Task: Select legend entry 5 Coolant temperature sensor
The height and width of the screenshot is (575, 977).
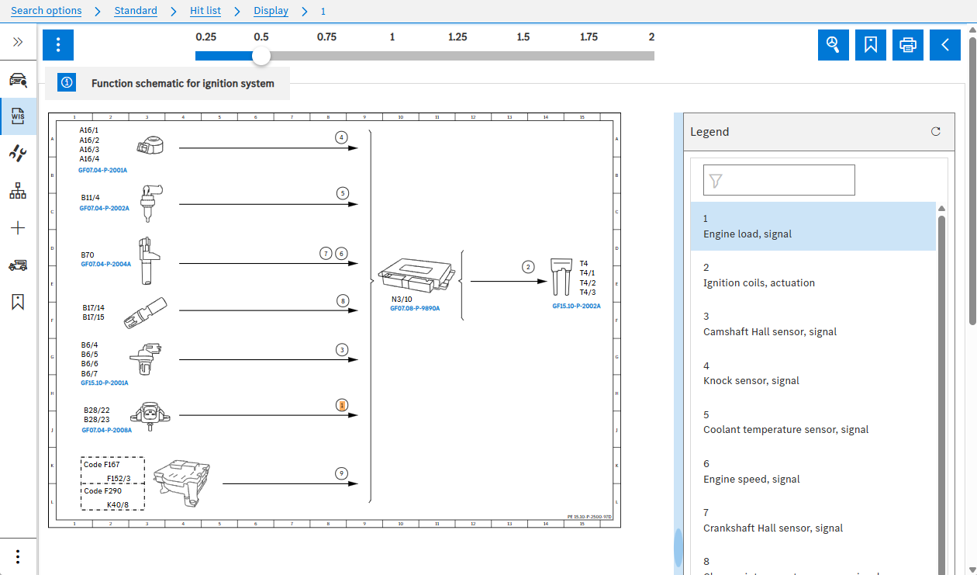Action: click(813, 421)
